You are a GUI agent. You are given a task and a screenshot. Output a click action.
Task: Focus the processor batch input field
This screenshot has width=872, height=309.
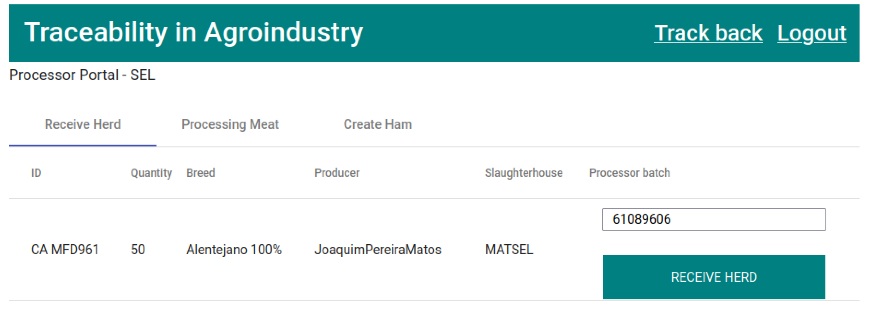714,220
